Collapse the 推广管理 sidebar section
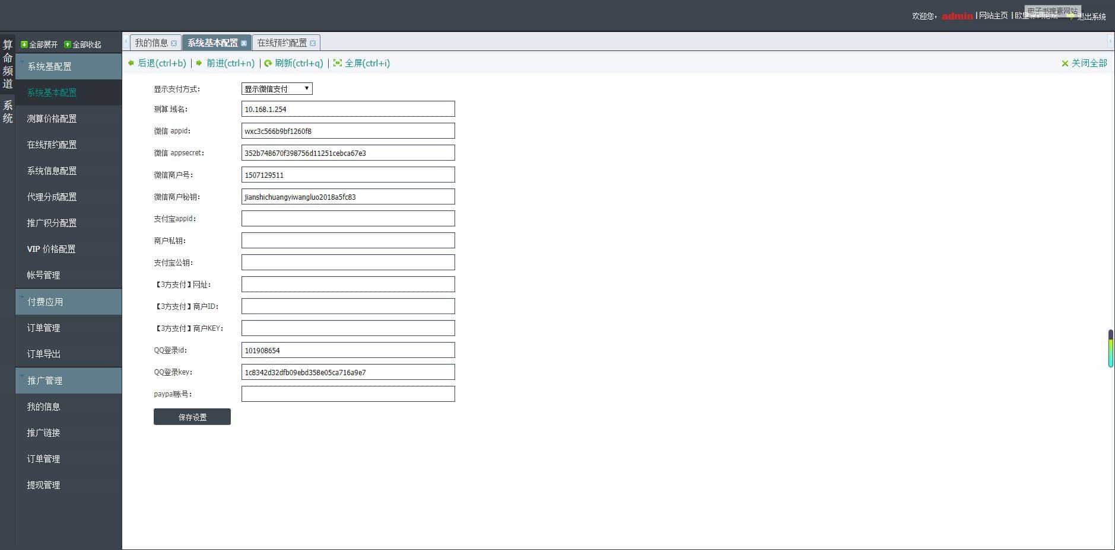1115x550 pixels. [69, 380]
